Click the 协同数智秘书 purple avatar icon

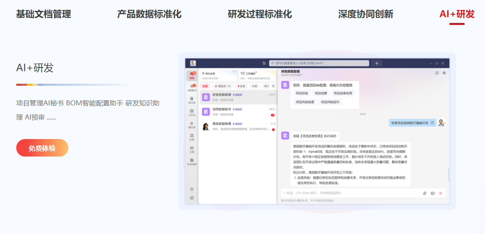(206, 112)
